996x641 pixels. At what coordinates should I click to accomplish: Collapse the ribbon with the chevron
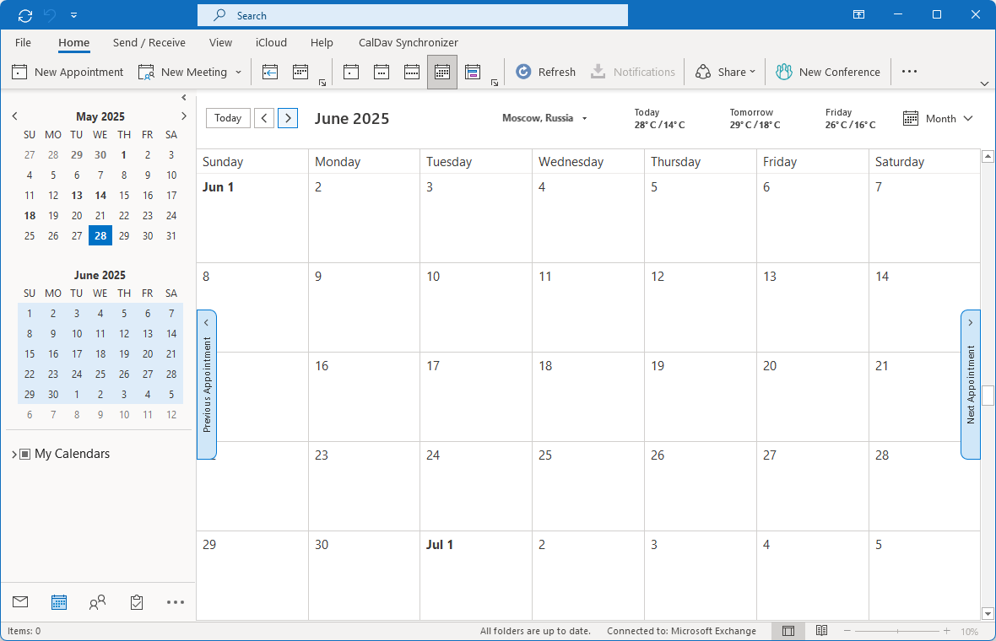(984, 83)
